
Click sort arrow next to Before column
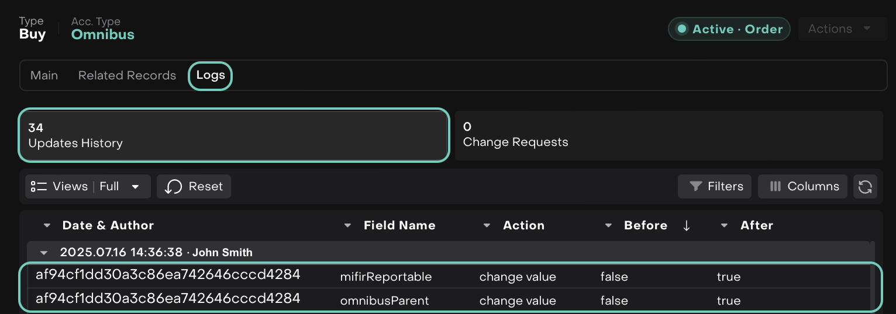click(687, 226)
